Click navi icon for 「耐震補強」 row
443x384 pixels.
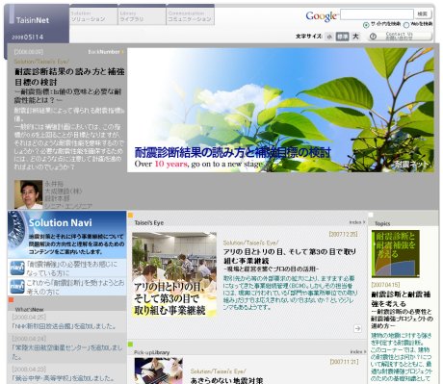click(17, 269)
